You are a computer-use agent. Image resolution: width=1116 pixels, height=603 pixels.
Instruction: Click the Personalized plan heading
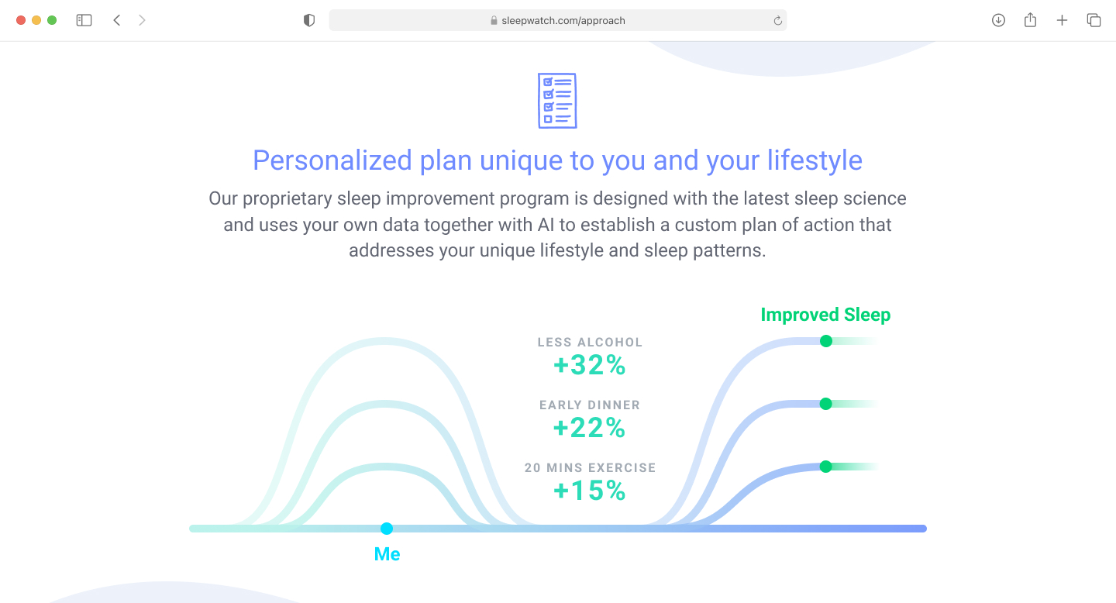pos(557,160)
